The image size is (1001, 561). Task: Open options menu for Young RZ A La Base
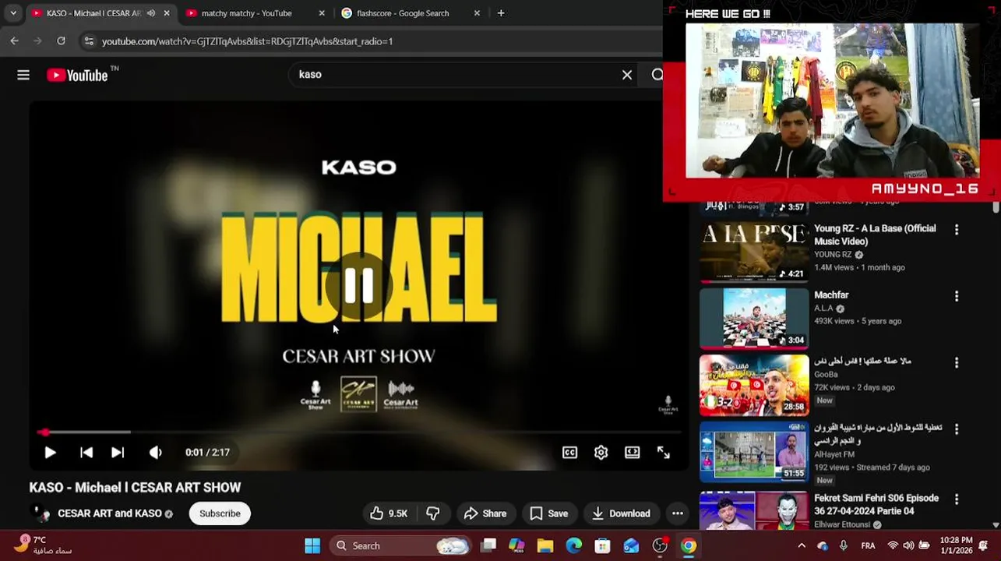pos(957,230)
